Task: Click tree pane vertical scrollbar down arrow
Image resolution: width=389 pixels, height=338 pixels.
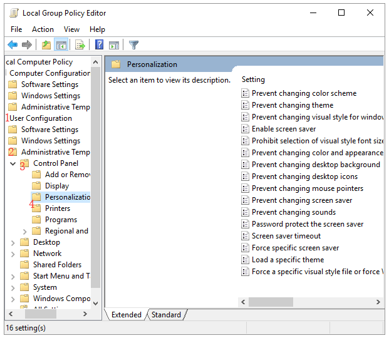Action: click(95, 303)
